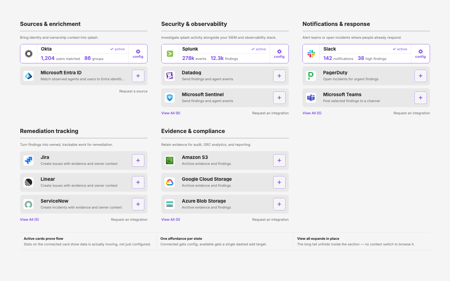Click the 278k events stat
Image resolution: width=450 pixels, height=281 pixels.
194,58
